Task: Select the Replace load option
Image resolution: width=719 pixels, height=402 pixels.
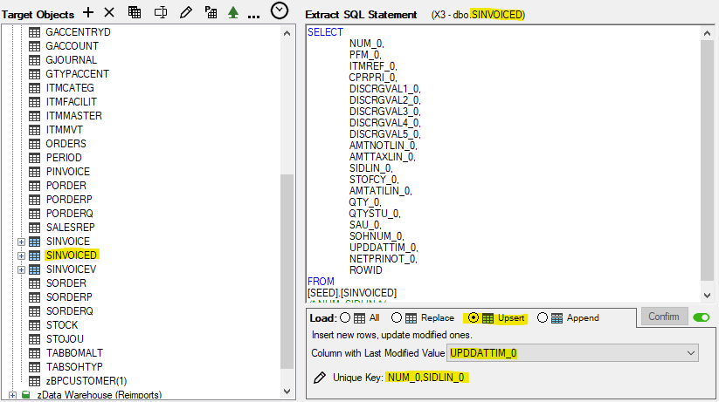Action: click(397, 318)
